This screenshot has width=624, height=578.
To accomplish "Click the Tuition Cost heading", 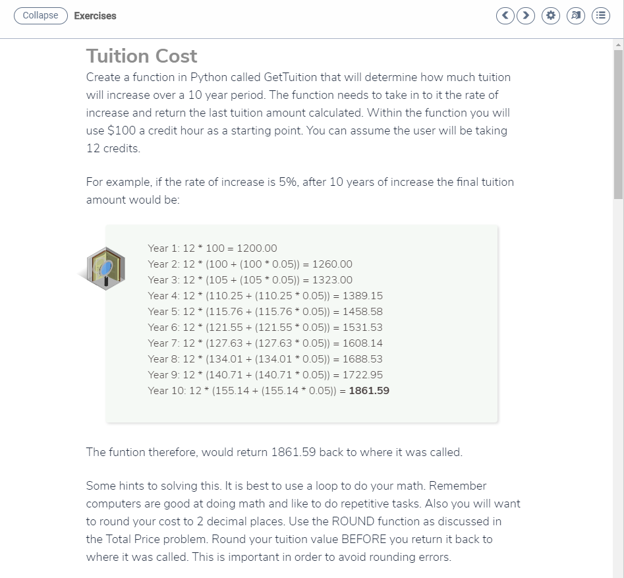I will [x=141, y=56].
